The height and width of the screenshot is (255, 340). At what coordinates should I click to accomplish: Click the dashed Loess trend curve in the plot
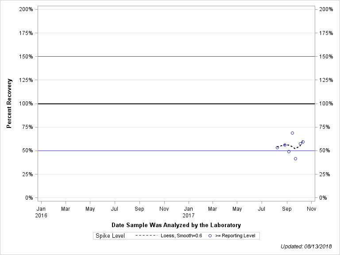coord(290,146)
